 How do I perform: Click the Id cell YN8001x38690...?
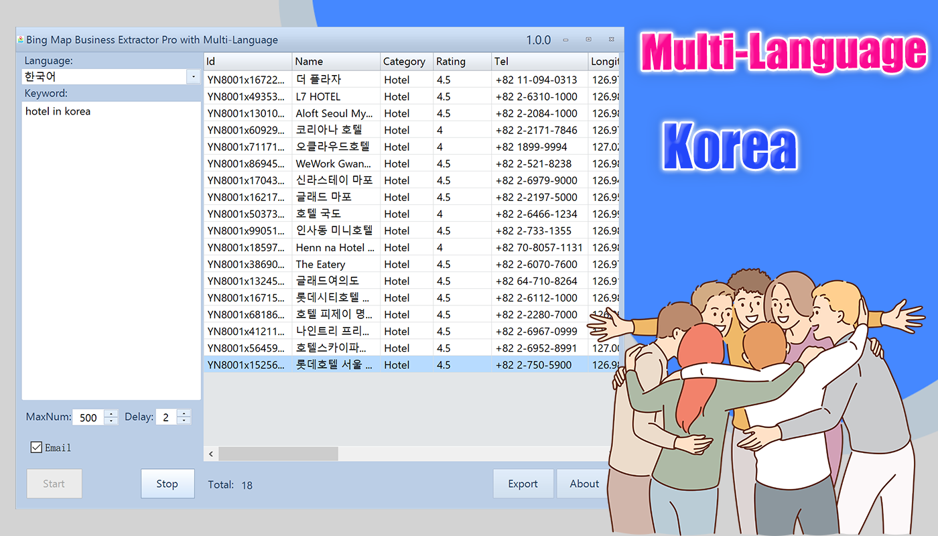point(248,264)
